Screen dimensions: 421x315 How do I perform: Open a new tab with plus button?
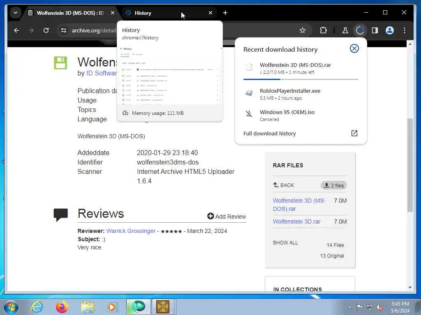[x=225, y=13]
